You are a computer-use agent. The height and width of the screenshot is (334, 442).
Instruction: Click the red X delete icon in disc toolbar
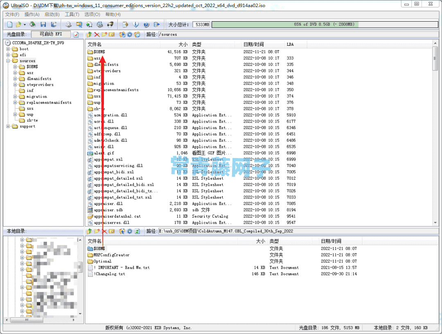point(97,35)
